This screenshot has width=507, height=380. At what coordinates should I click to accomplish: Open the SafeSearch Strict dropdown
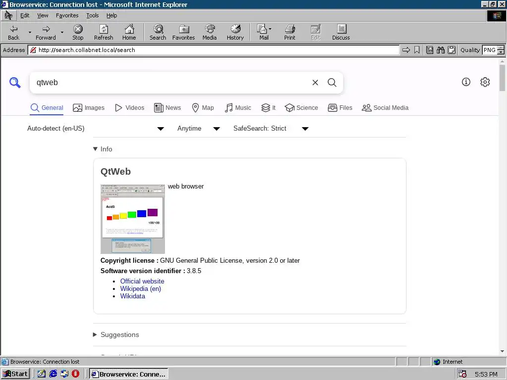point(271,128)
